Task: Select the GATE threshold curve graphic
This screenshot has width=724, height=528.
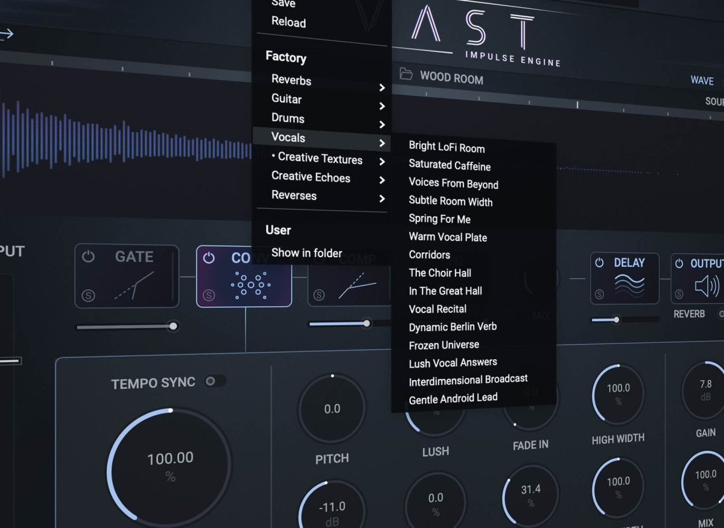Action: point(134,286)
